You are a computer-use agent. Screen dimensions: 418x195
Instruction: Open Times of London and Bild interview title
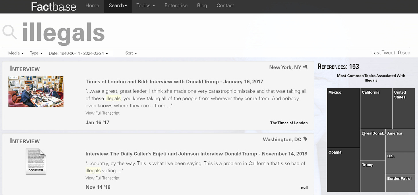174,82
